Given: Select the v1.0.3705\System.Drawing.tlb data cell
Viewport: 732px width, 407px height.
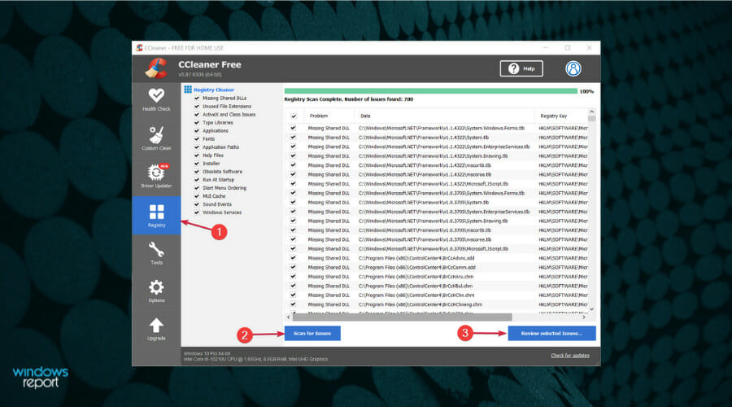Looking at the screenshot, I should coord(433,221).
